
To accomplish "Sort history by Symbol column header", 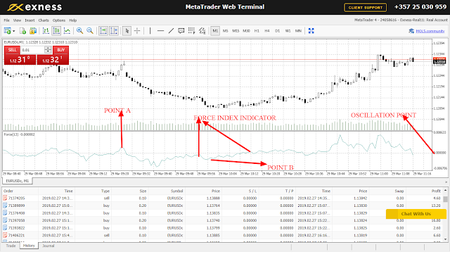I will click(176, 191).
